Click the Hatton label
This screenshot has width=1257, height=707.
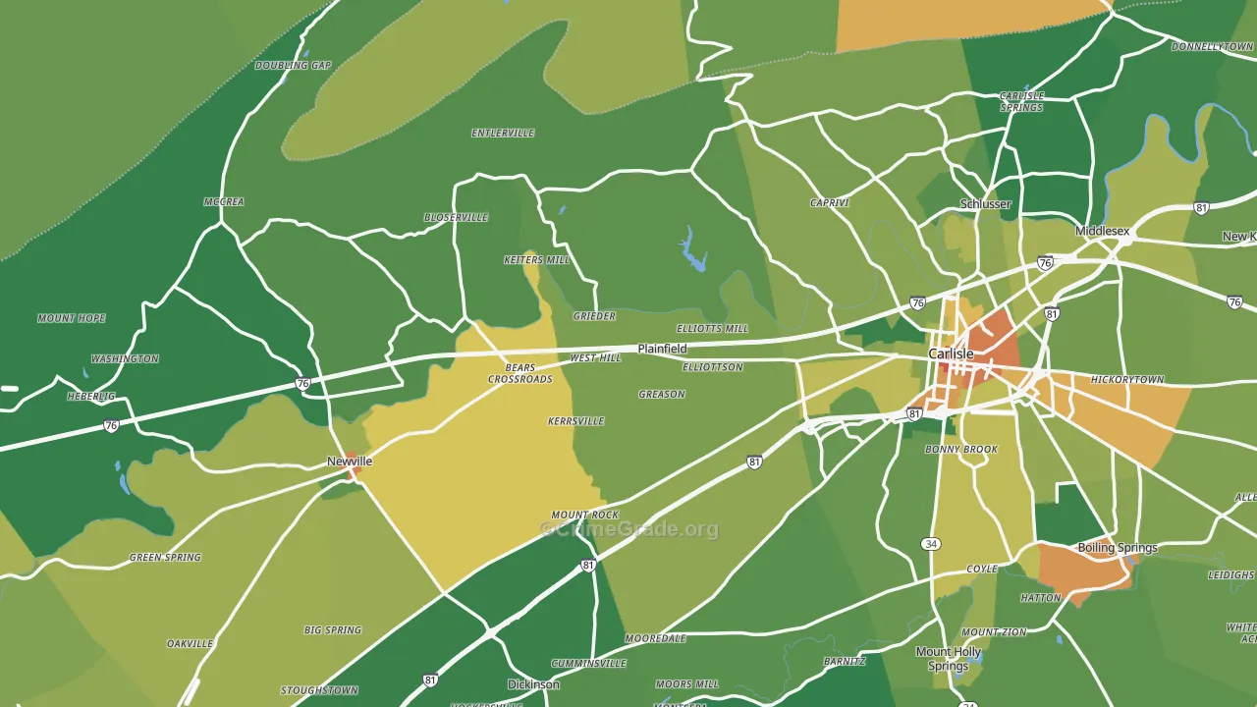(x=1040, y=598)
